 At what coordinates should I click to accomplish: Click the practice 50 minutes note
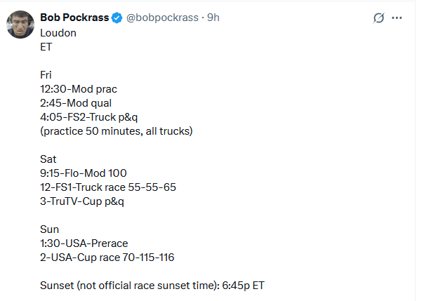(117, 131)
